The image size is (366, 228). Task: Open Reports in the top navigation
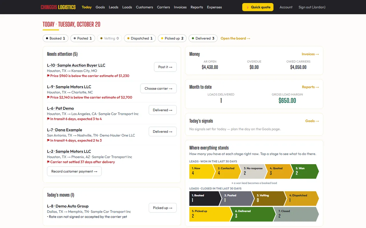click(x=197, y=7)
